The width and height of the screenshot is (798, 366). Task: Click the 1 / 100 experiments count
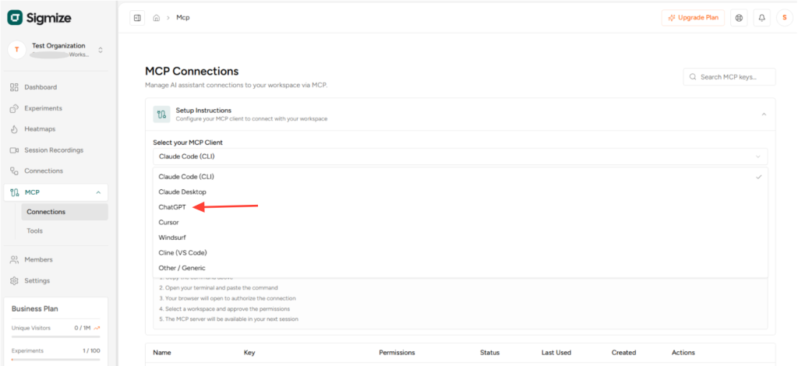93,350
